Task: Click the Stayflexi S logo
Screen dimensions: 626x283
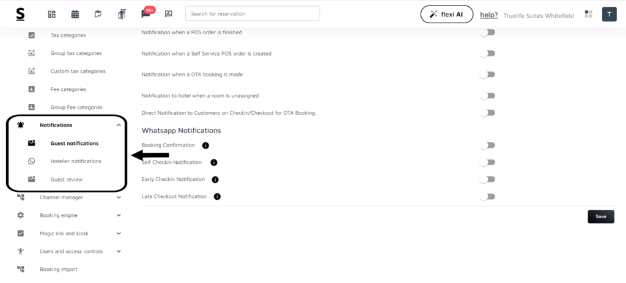Action: tap(21, 14)
